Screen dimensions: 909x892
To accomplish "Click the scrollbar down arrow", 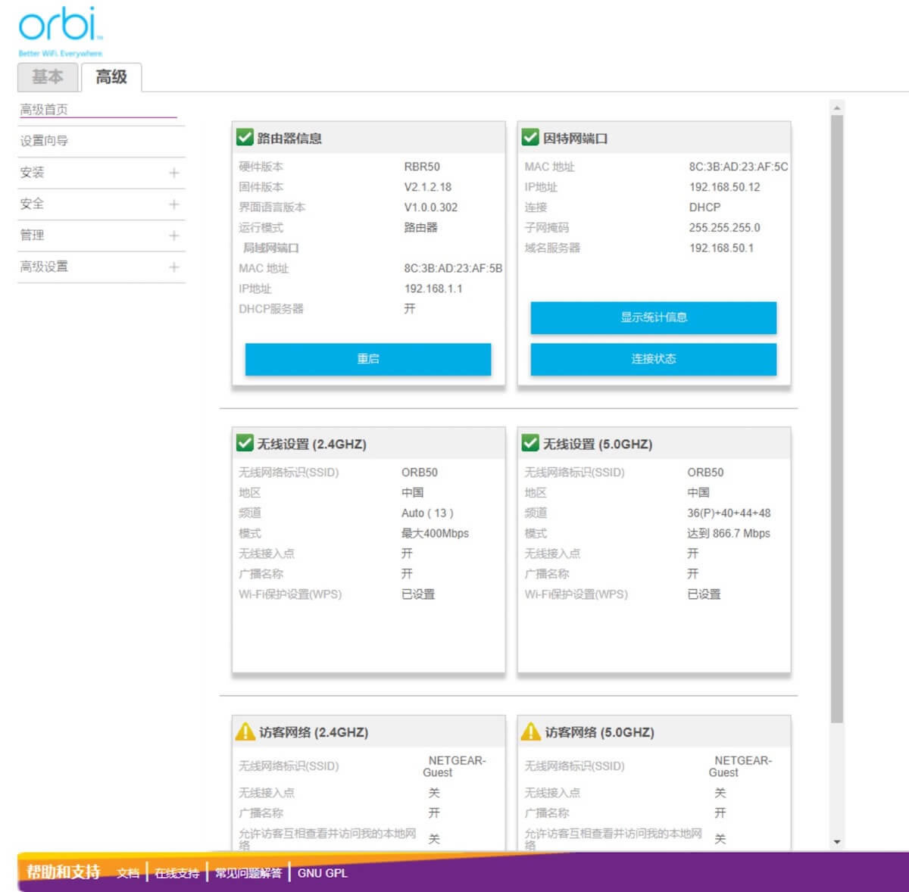I will (837, 841).
